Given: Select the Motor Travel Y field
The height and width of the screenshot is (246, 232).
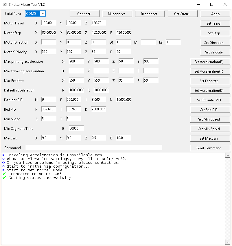Looking at the screenshot, I should 74,23.
